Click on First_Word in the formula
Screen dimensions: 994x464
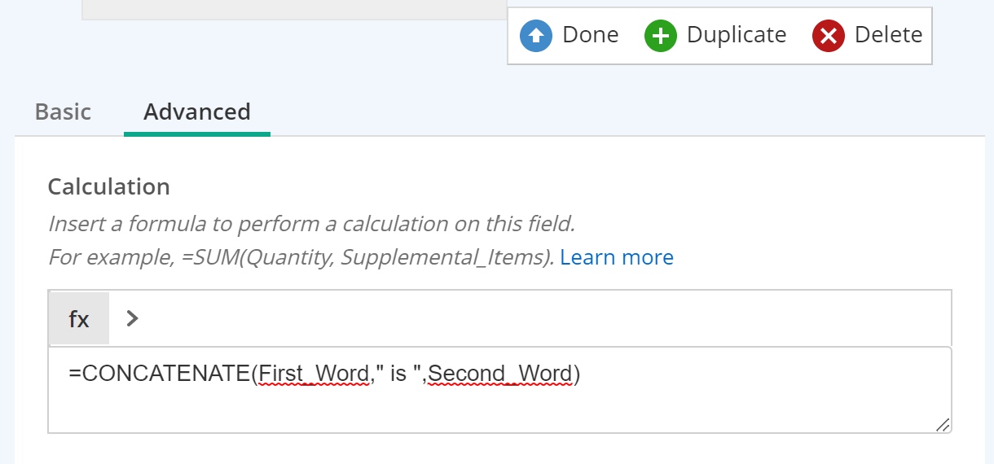314,374
